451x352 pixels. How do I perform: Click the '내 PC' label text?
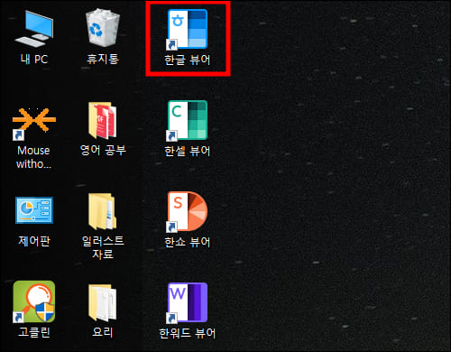(34, 59)
